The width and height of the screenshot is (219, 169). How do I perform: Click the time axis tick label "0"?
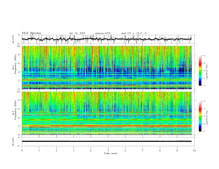(22, 150)
